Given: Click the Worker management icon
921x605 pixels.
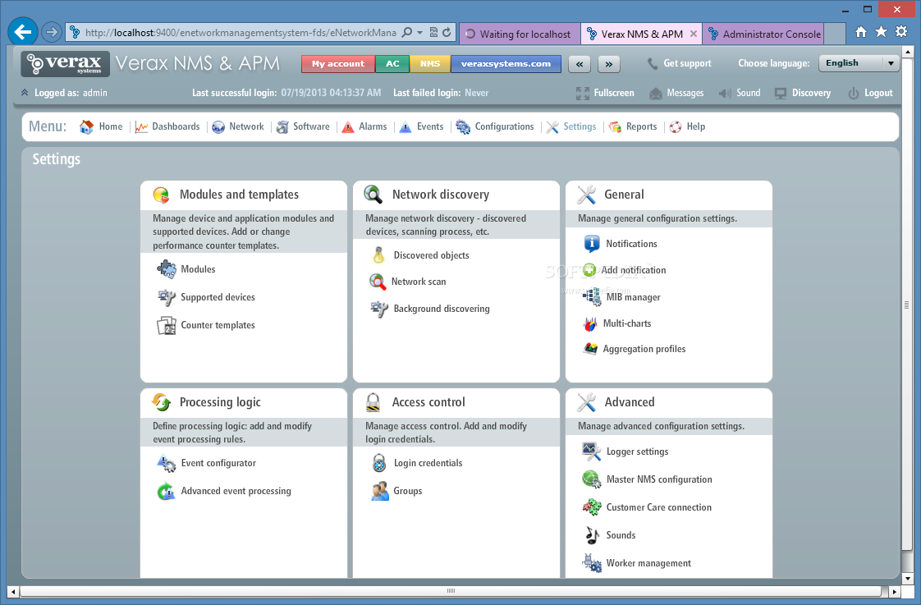Looking at the screenshot, I should [592, 563].
